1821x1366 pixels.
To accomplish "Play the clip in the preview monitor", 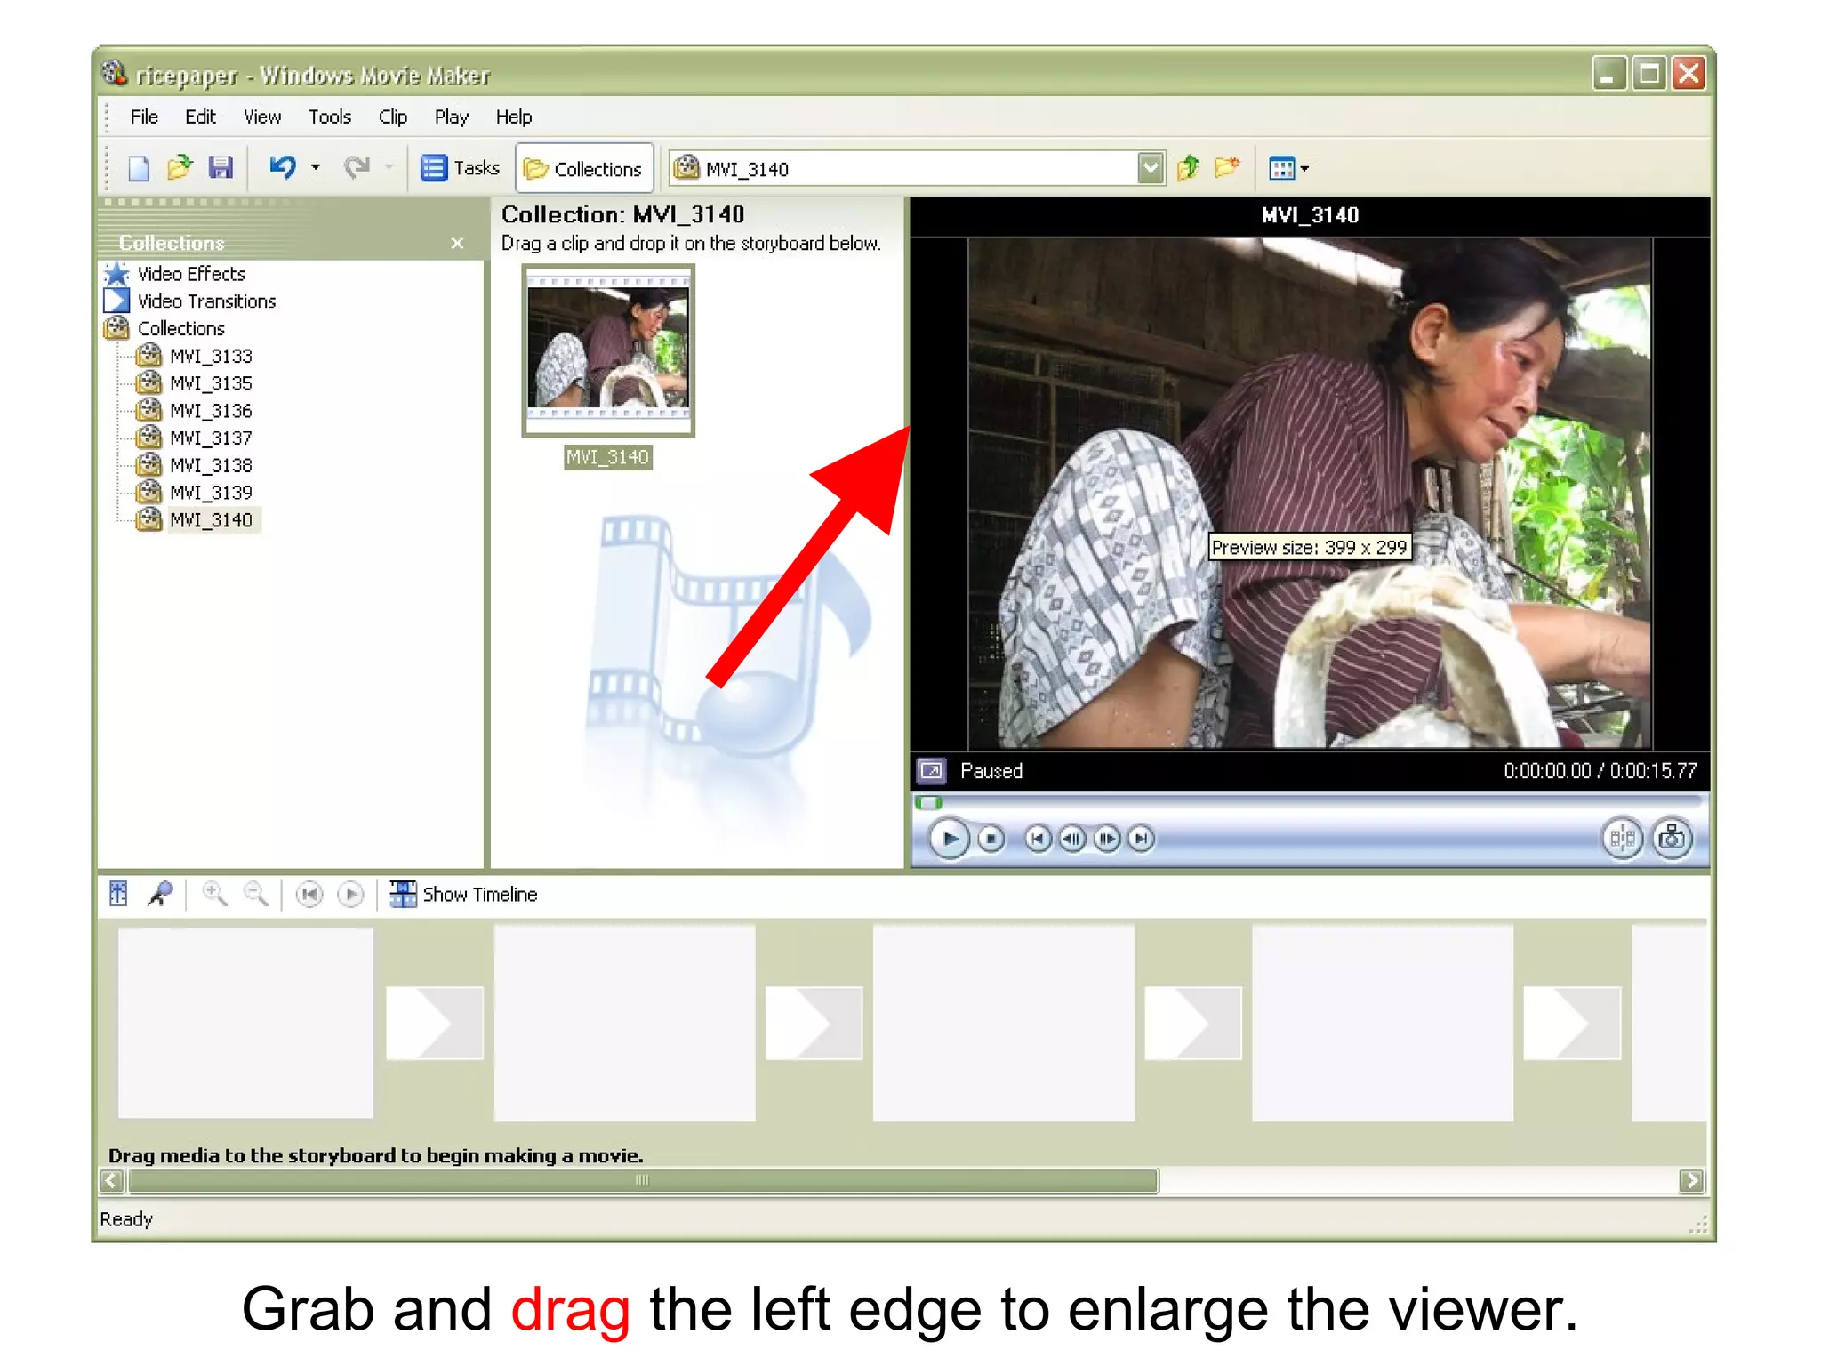I will pos(949,839).
